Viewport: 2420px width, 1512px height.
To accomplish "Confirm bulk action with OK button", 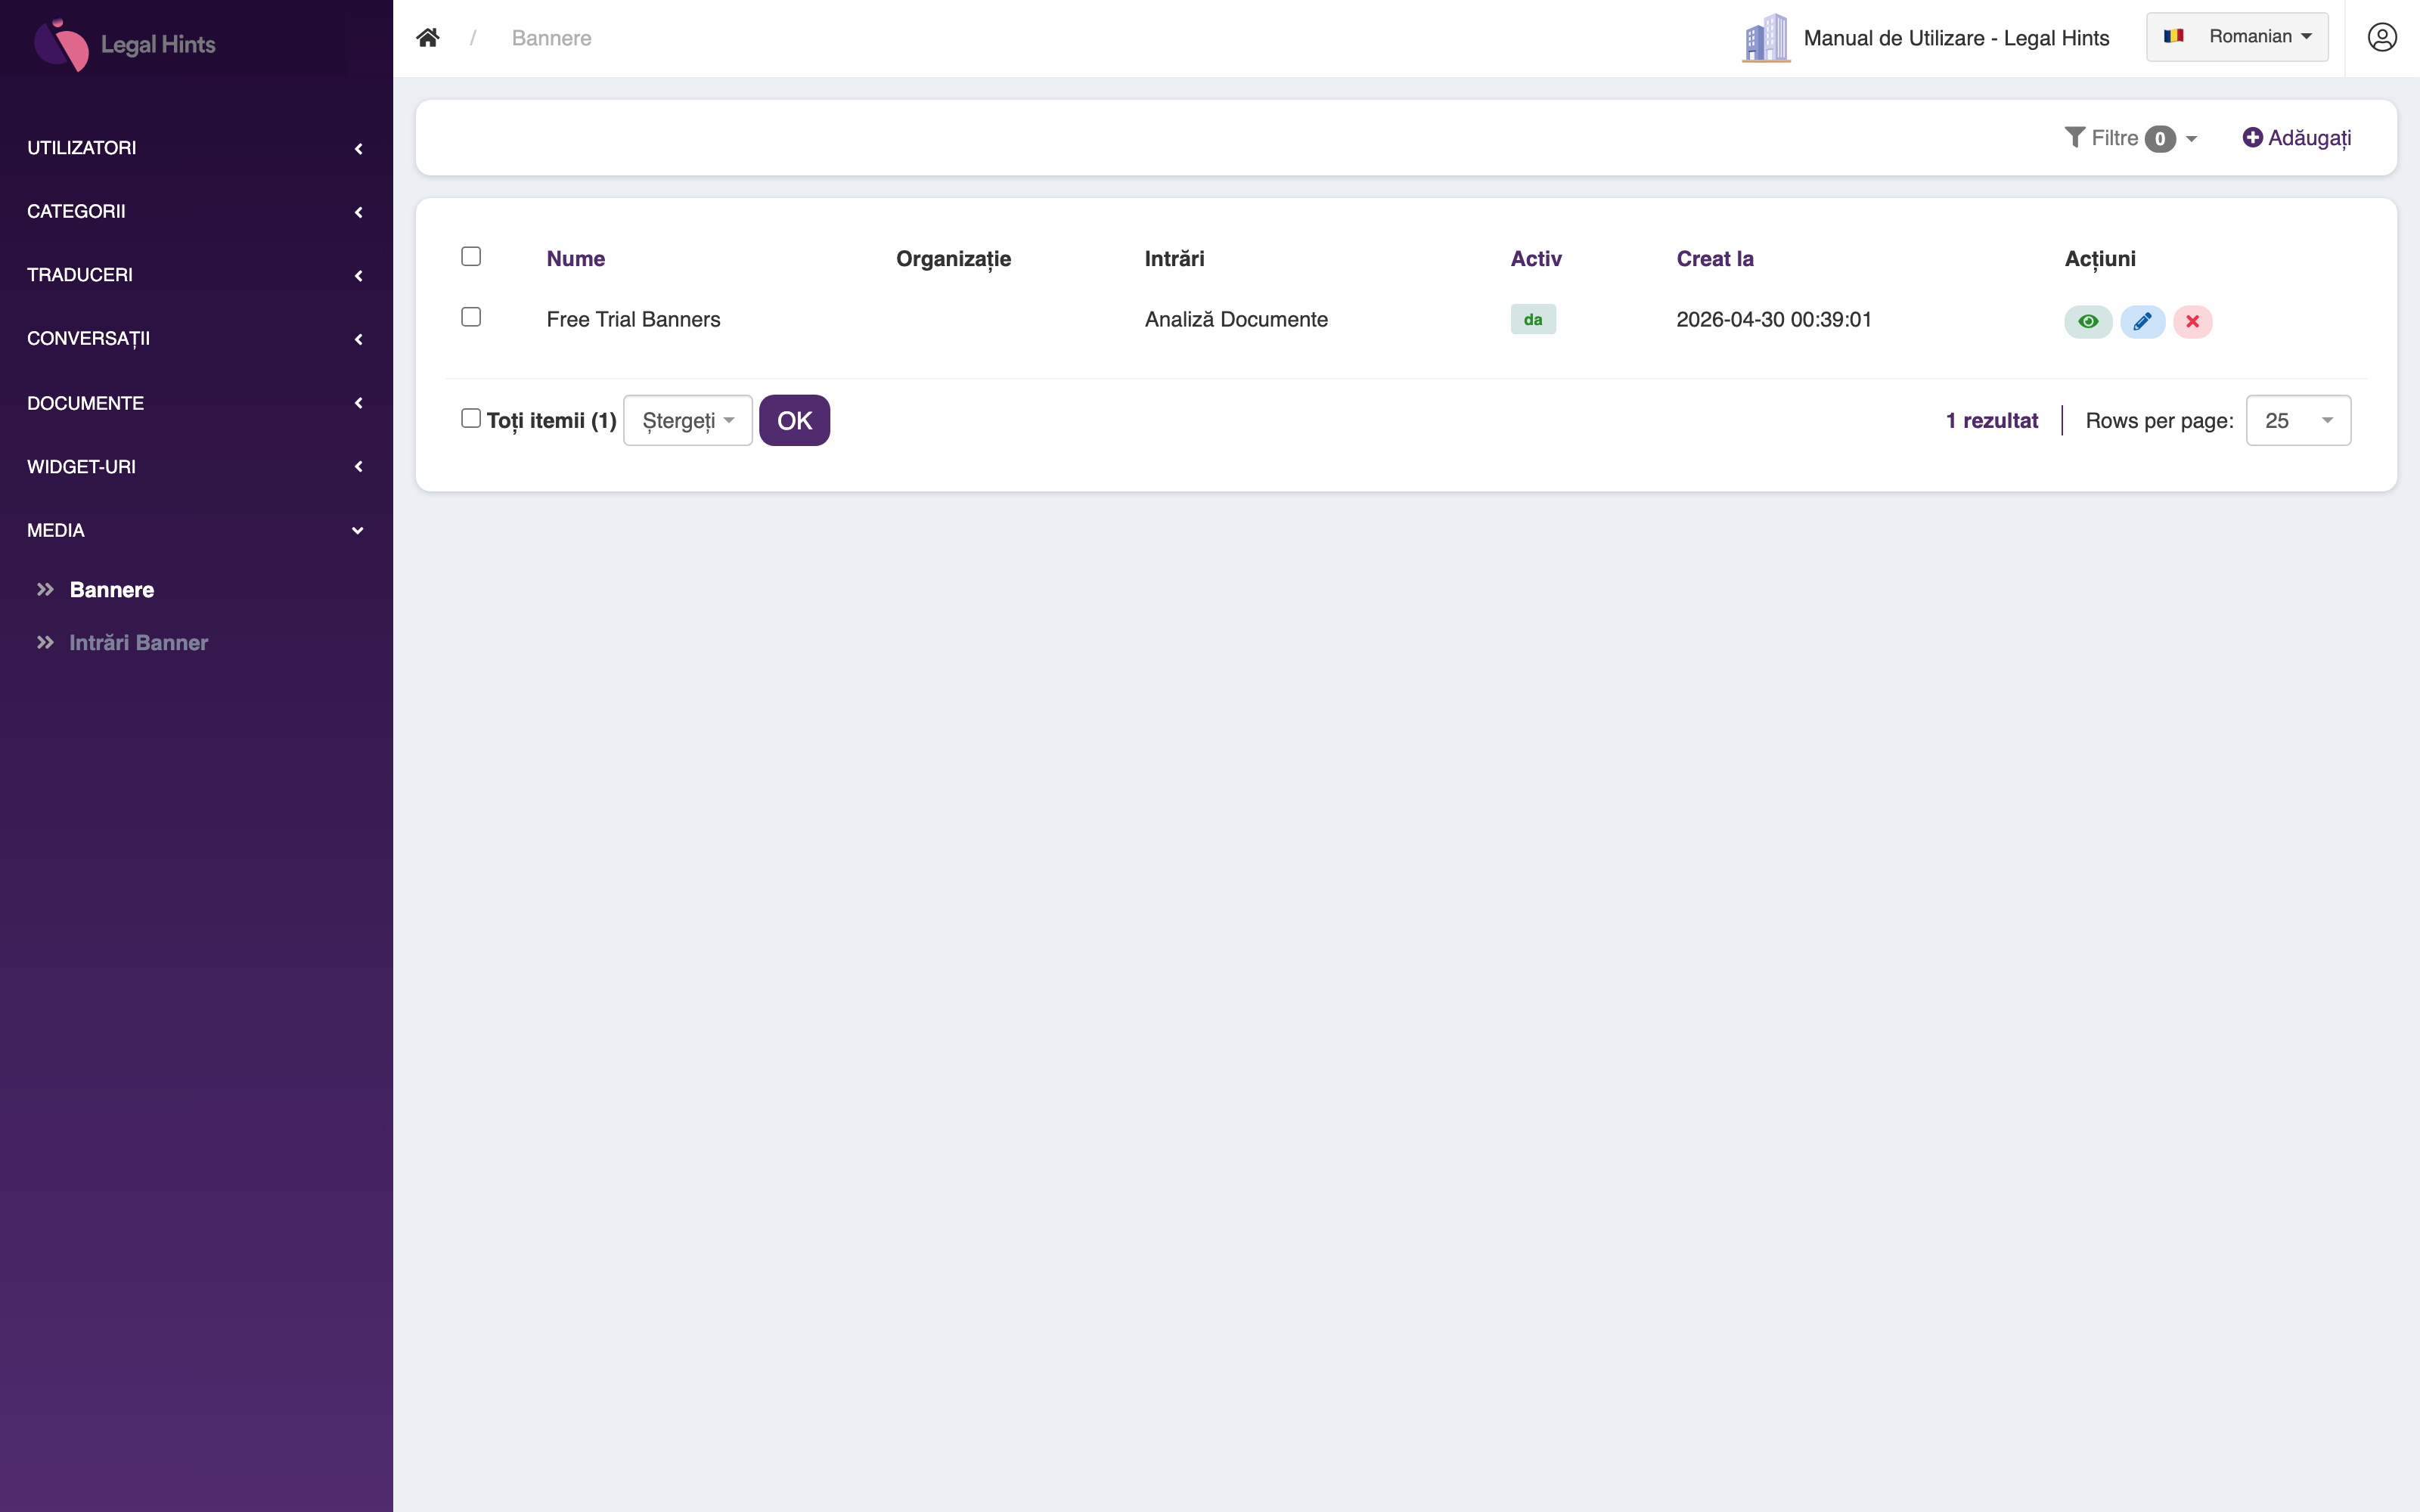I will click(x=794, y=421).
